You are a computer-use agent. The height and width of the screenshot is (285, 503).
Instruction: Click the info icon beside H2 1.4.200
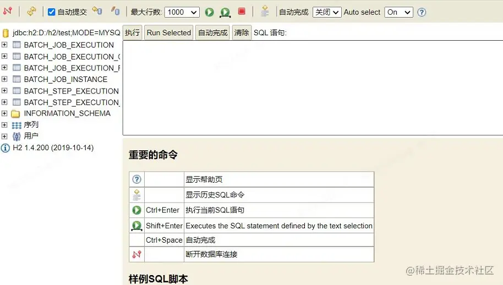(6, 148)
